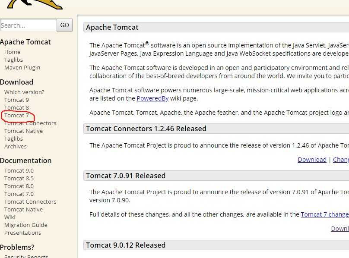
Task: Open Tomcat Native in Download section
Action: click(23, 131)
